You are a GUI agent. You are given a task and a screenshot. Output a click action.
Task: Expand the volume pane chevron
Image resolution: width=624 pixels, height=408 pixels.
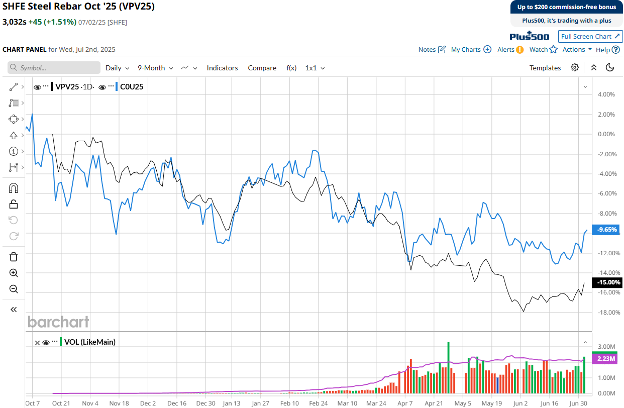coord(585,342)
